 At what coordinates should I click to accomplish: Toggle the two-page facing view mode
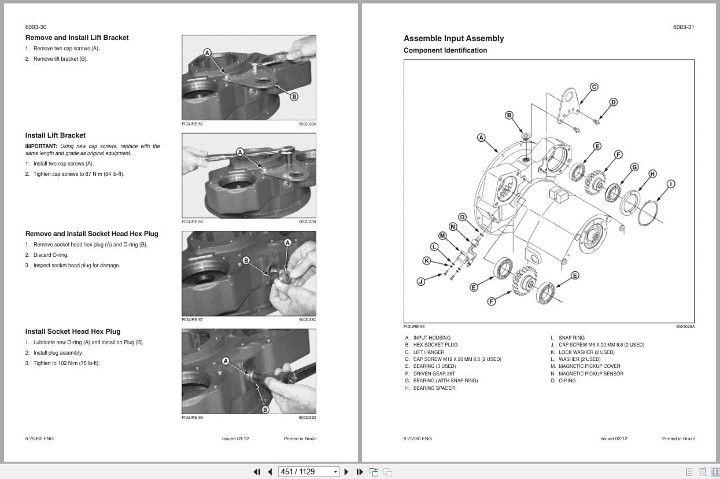pyautogui.click(x=716, y=471)
